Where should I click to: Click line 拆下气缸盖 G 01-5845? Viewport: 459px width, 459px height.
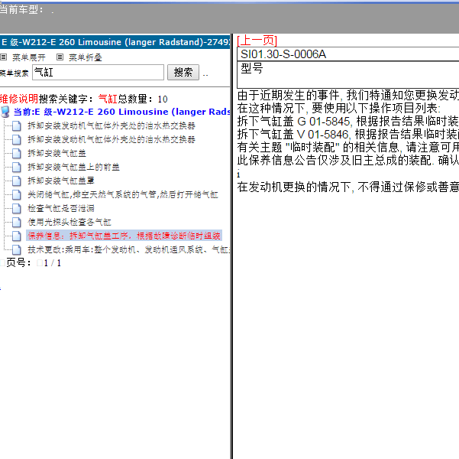click(x=347, y=121)
